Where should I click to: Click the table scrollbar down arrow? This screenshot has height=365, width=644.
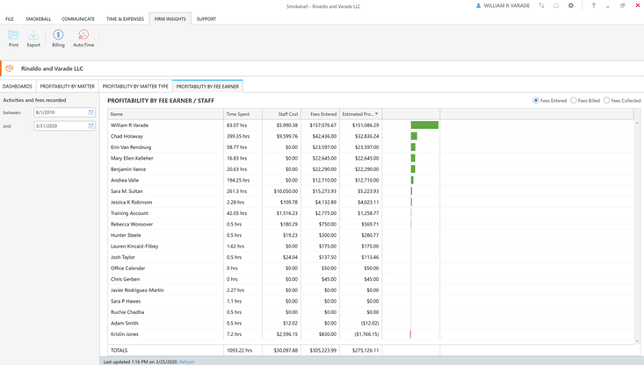[x=638, y=341]
